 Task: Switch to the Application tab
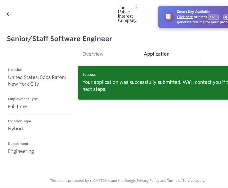157,54
